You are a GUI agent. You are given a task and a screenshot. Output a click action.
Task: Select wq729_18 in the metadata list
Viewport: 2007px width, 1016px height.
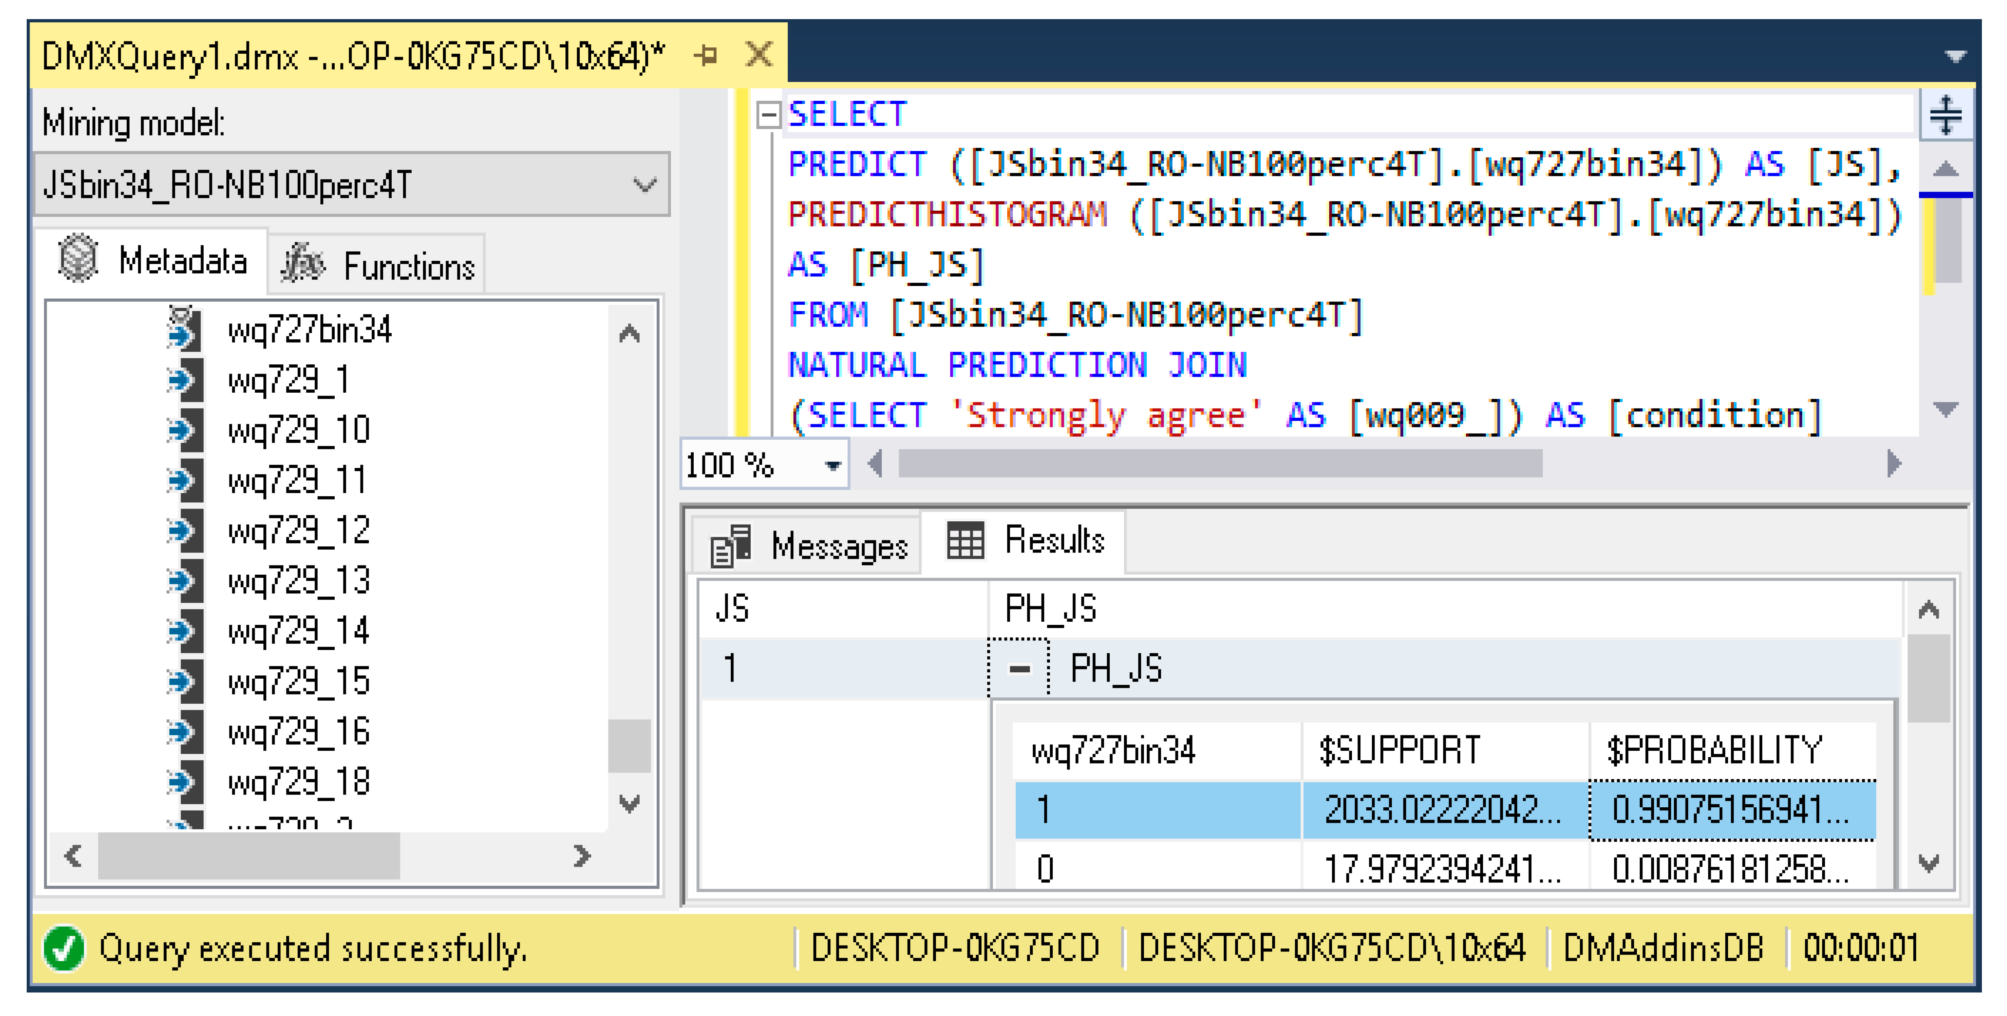click(298, 782)
